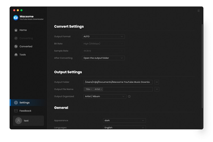This screenshot has width=213, height=142.
Task: Remove the Title tag from file name
Action: pos(91,89)
